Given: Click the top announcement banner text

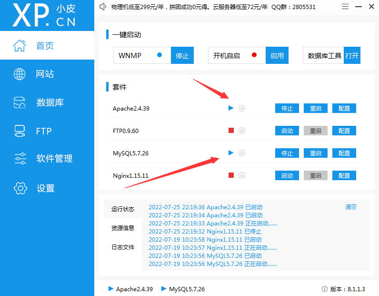Looking at the screenshot, I should pyautogui.click(x=213, y=7).
